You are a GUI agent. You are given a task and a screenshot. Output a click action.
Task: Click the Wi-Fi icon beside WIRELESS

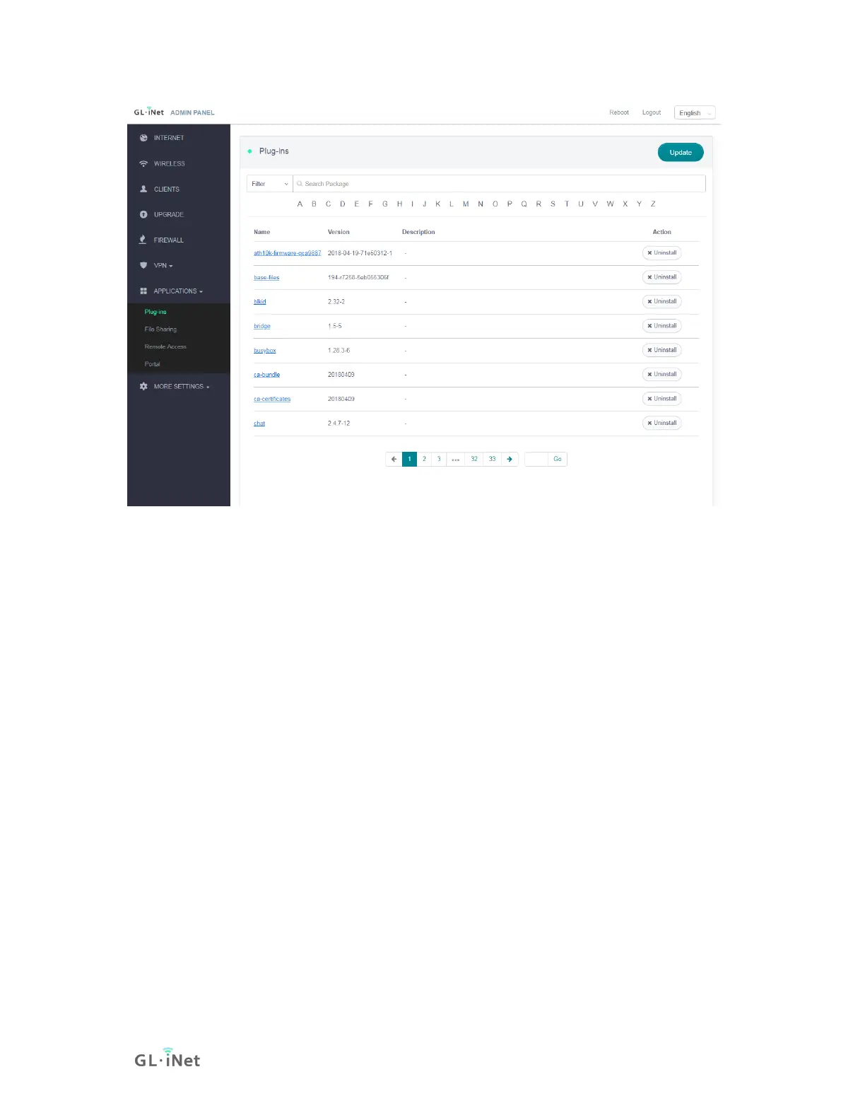point(143,163)
